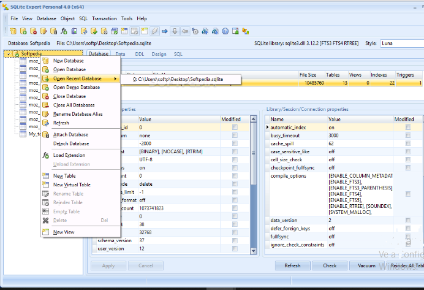Toggle Modified checkbox for automatic_index
424x290 pixels.
tap(408, 127)
